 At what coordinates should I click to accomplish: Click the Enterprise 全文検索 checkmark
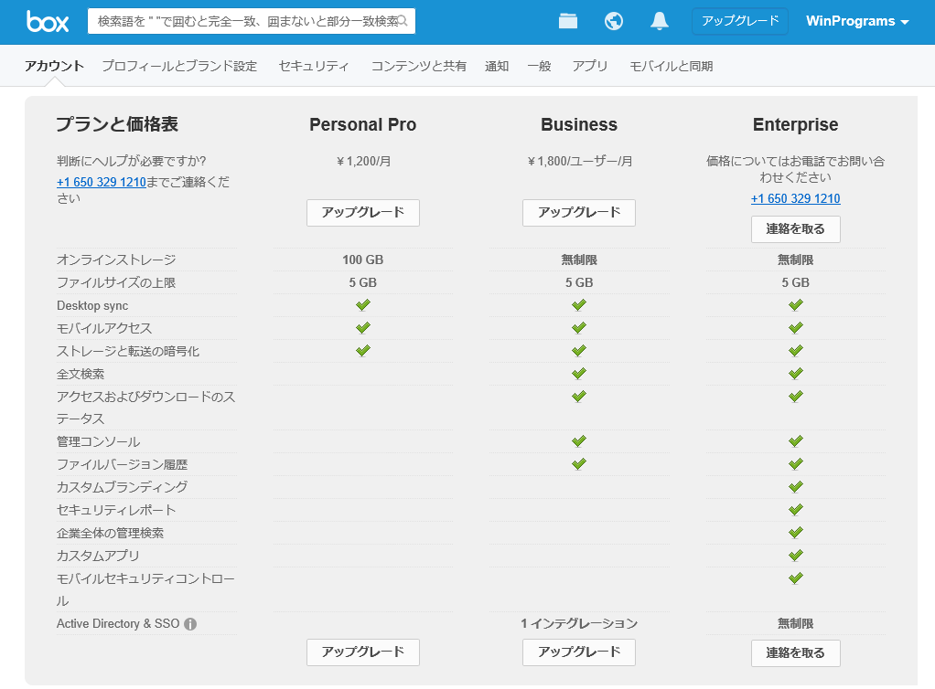[x=795, y=374]
